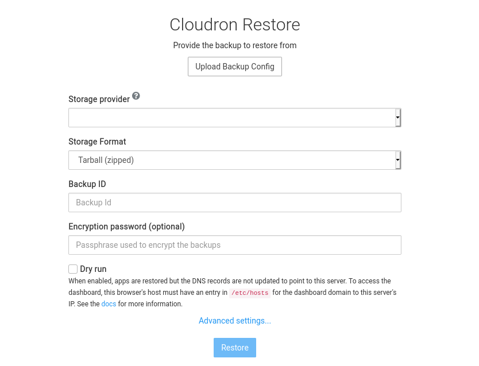Click the Encryption password (optional) label
Viewport: 479px width, 366px height.
[126, 227]
